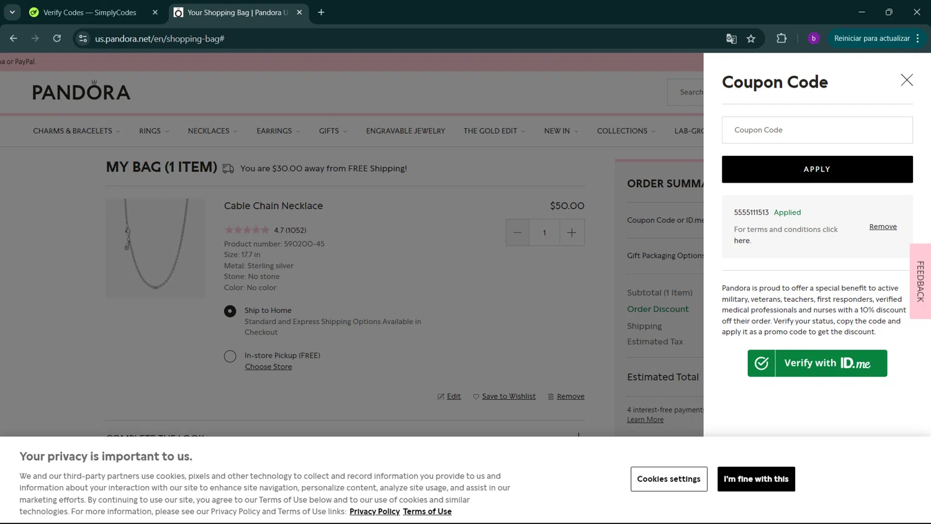Edit the Cable Chain Necklace item
Screen dimensions: 931x524
point(449,397)
